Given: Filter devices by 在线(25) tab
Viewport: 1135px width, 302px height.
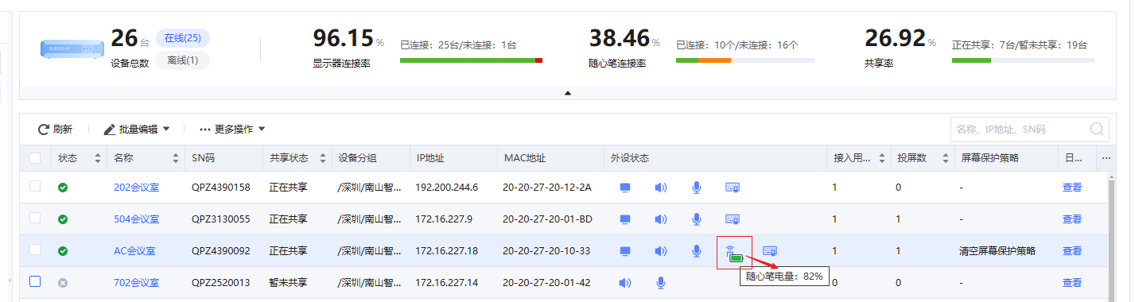Looking at the screenshot, I should [x=182, y=38].
